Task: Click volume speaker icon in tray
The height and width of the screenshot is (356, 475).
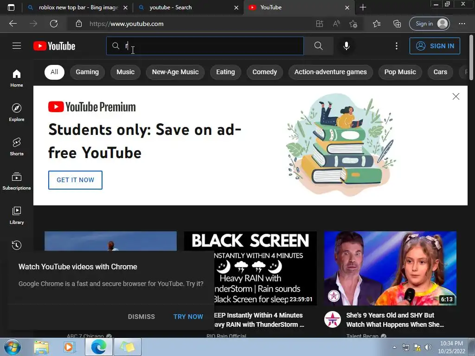Action: [428, 347]
